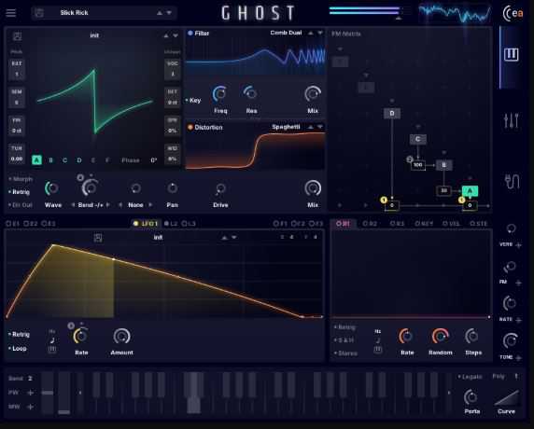This screenshot has height=429, width=534.
Task: Open LFO init shape dropdown arrow
Action: pos(234,237)
